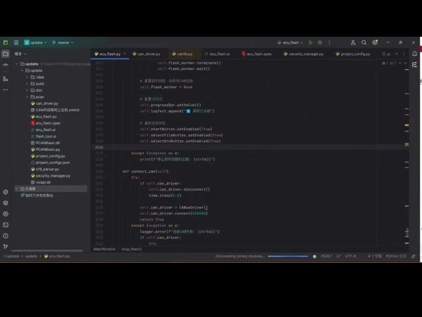422x317 pixels.
Task: Switch to the can_driver.py tab
Action: coord(148,54)
